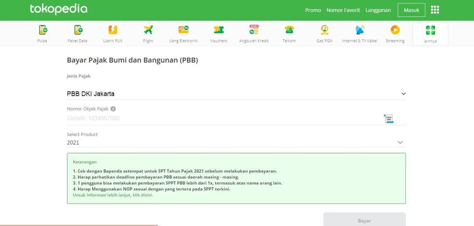Select the Uang Elektronik icon

[183, 29]
